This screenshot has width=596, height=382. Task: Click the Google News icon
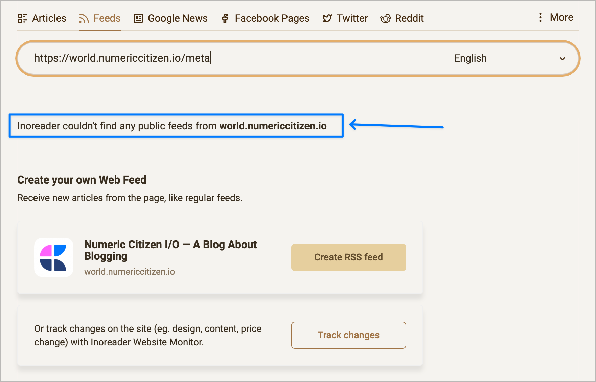click(x=138, y=18)
